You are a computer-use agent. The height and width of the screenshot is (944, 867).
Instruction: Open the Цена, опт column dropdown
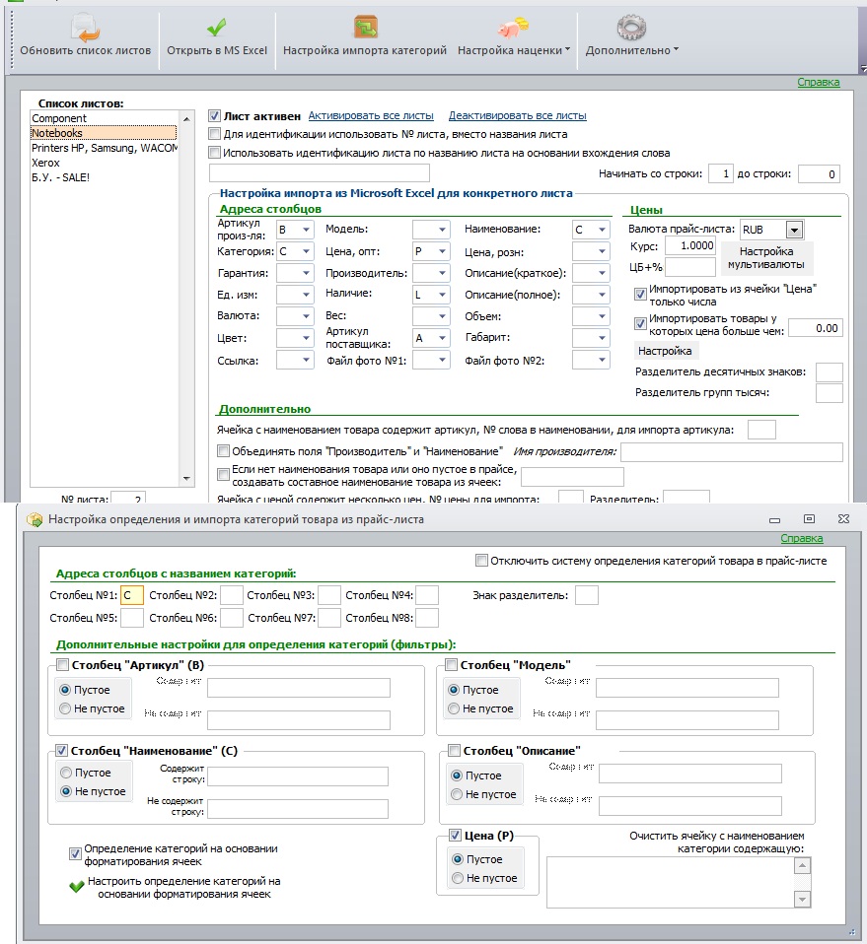(x=442, y=251)
